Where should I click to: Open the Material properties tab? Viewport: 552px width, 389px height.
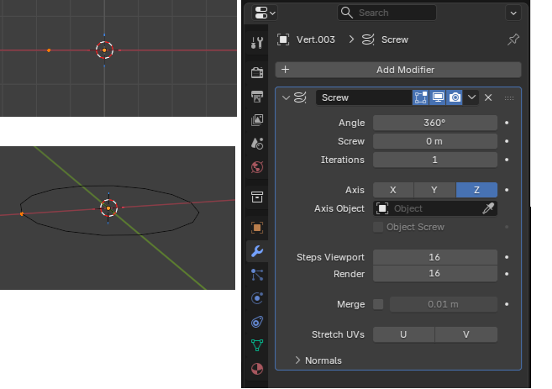(258, 368)
